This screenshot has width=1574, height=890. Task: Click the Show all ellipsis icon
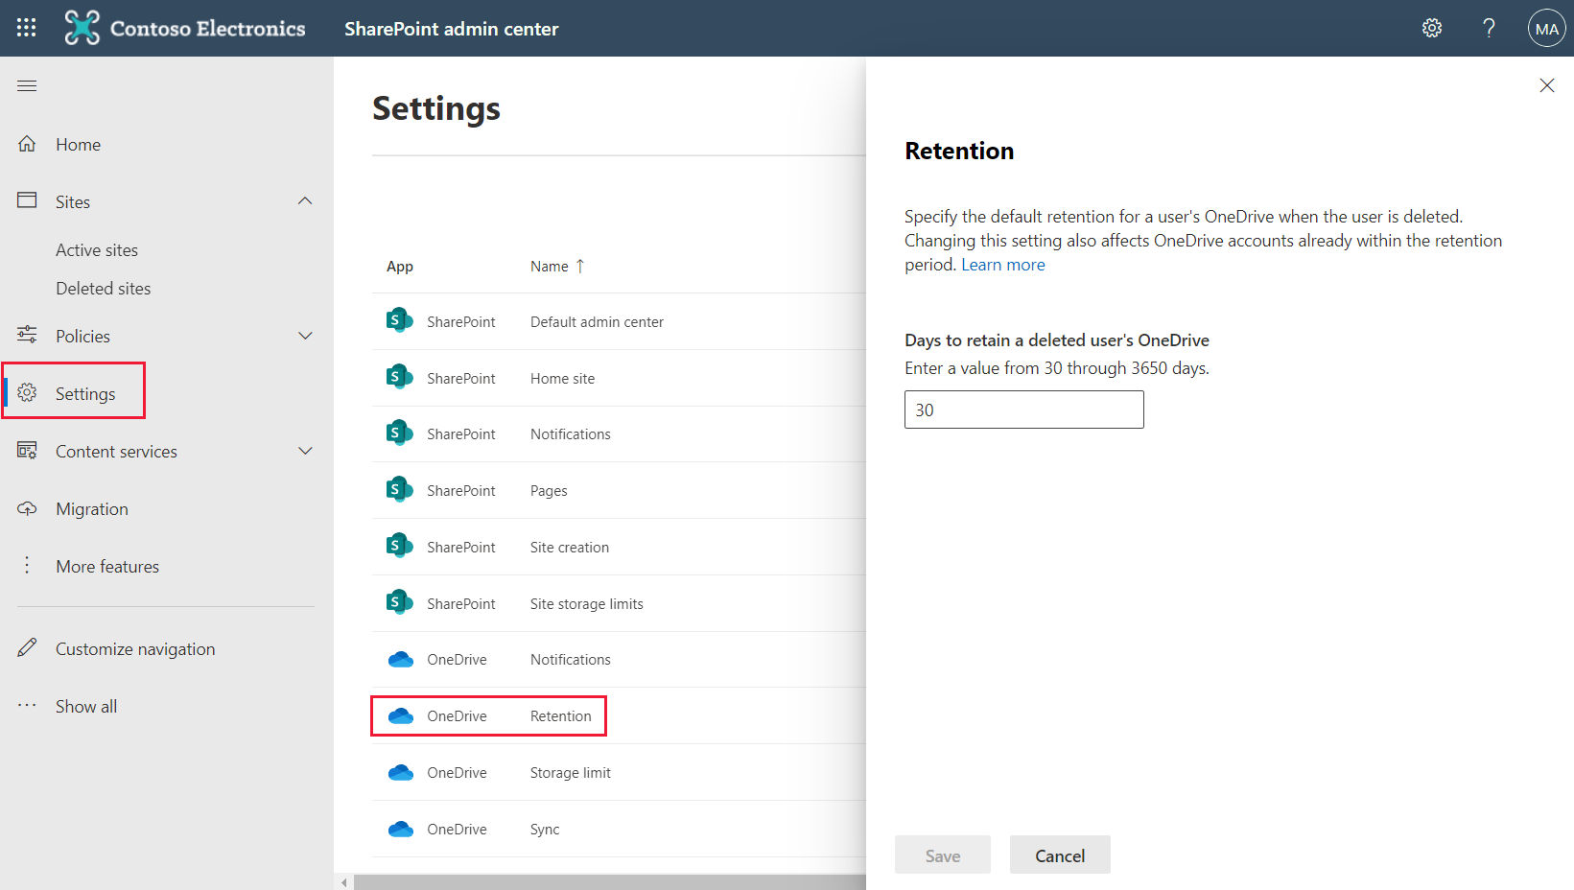(x=27, y=706)
